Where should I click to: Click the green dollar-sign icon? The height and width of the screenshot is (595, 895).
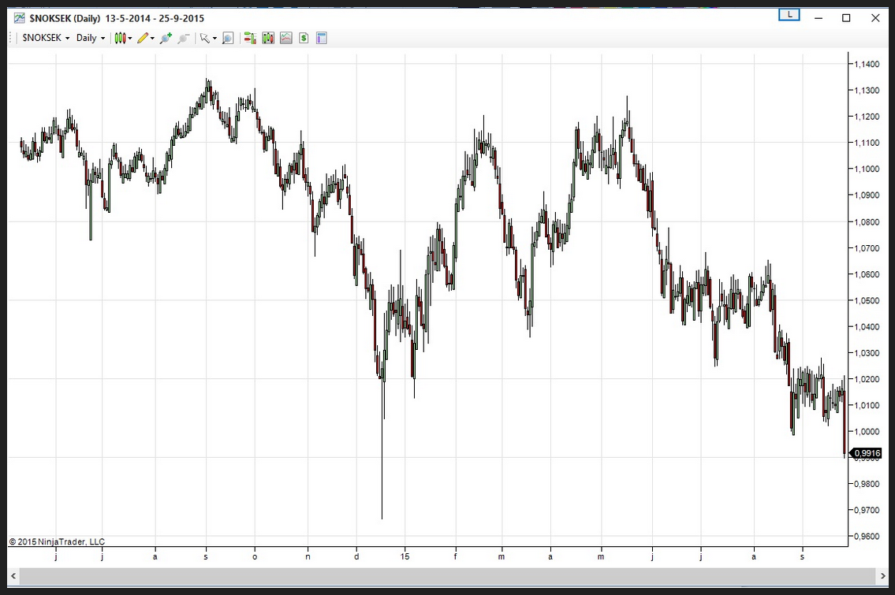304,38
